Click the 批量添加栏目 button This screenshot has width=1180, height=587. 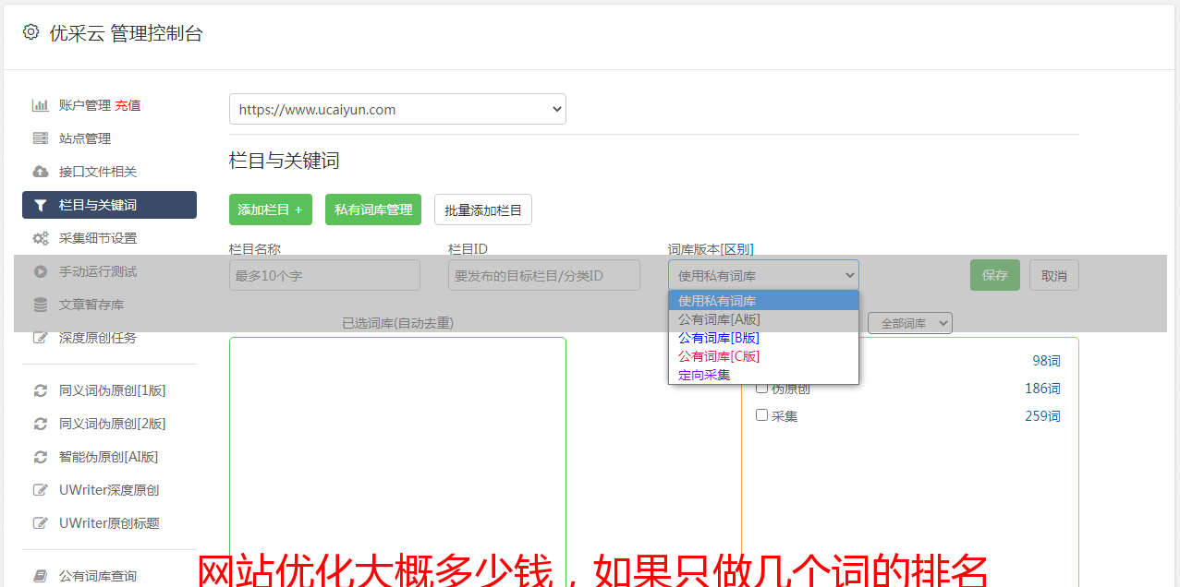(483, 210)
